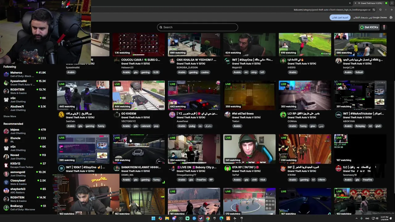Open the stream thumbnail with 619 watching
The image size is (395, 222).
305,44
